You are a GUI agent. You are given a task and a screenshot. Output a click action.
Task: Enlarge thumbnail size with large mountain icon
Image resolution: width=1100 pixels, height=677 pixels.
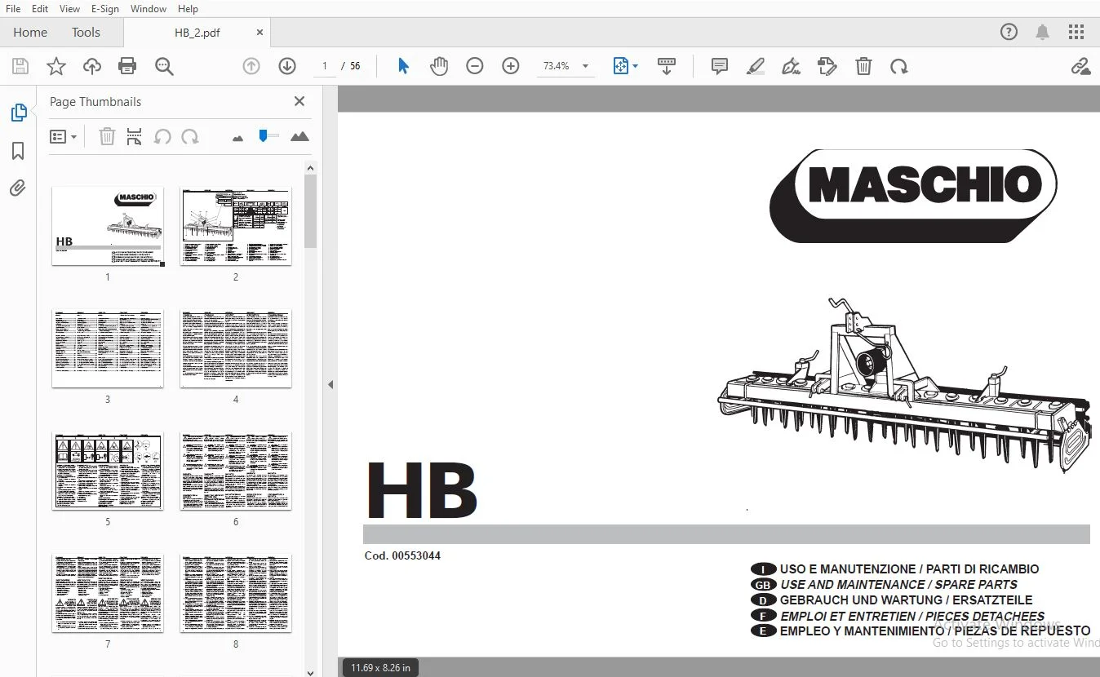299,137
